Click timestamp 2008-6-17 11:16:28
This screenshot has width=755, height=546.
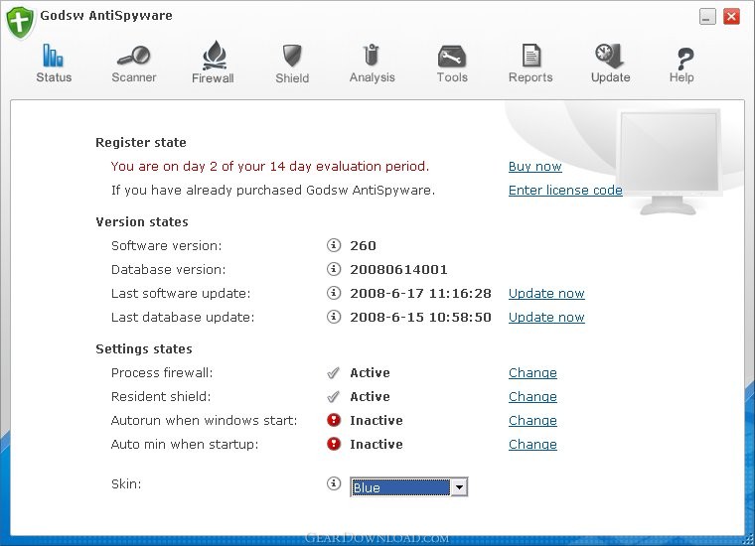(x=420, y=294)
